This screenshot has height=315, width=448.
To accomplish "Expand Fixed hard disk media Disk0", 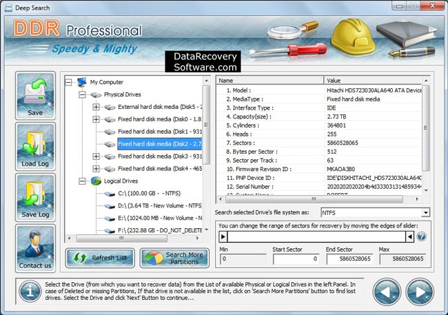I will click(96, 119).
